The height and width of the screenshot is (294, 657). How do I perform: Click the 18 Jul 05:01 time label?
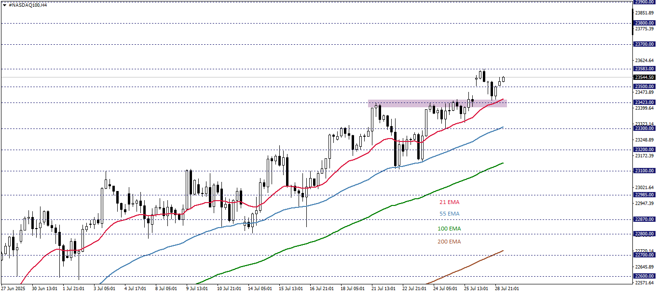pyautogui.click(x=353, y=289)
